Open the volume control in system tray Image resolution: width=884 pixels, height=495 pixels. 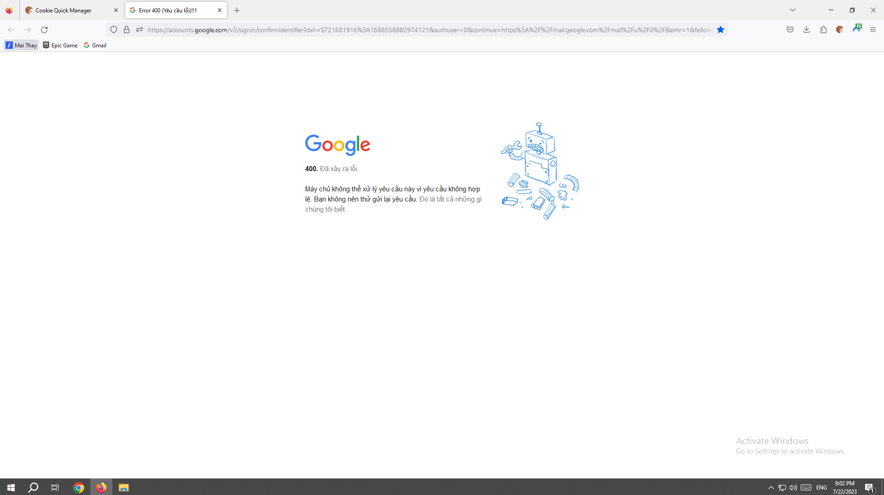[x=793, y=488]
